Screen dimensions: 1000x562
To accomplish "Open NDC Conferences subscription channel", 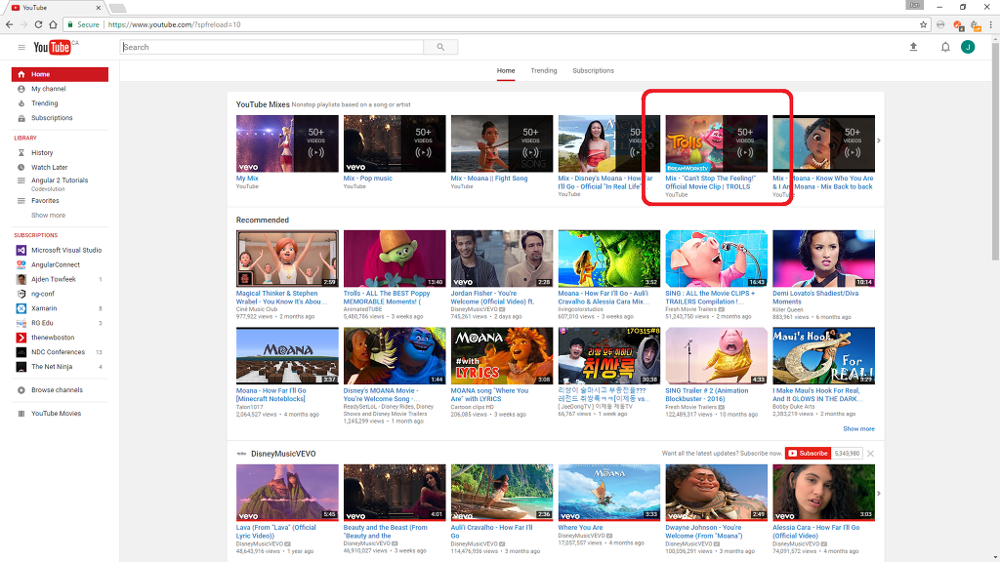I will click(60, 352).
